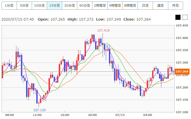Click the 107.120 low price label
This screenshot has height=119, width=191.
[39, 110]
